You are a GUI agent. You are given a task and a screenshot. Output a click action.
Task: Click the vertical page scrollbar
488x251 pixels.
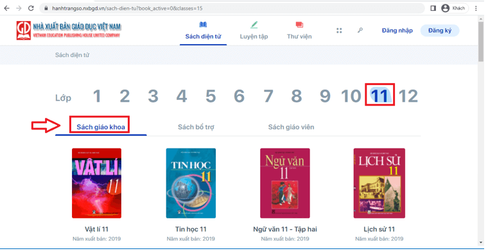[x=481, y=131]
